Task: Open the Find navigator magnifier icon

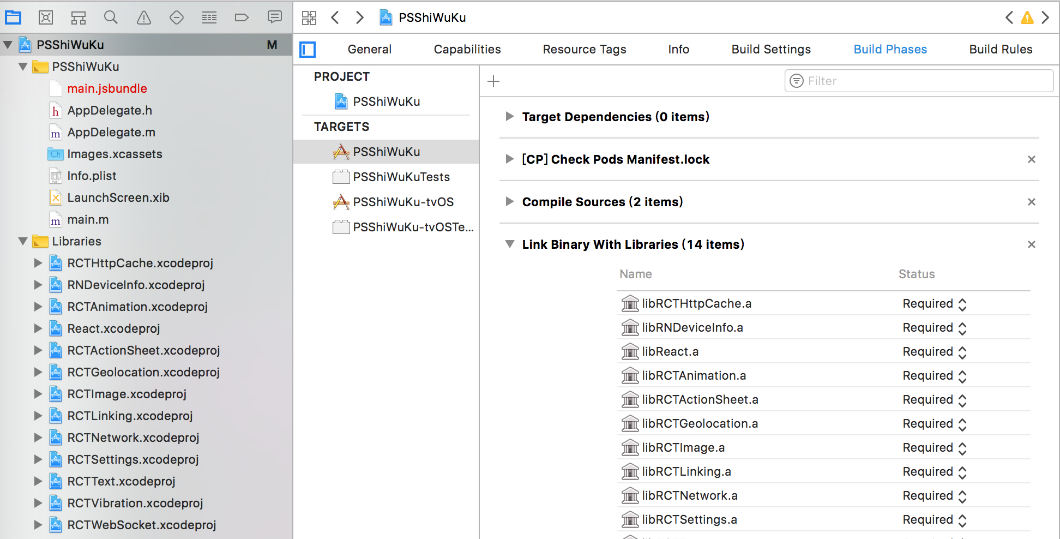Action: coord(111,17)
